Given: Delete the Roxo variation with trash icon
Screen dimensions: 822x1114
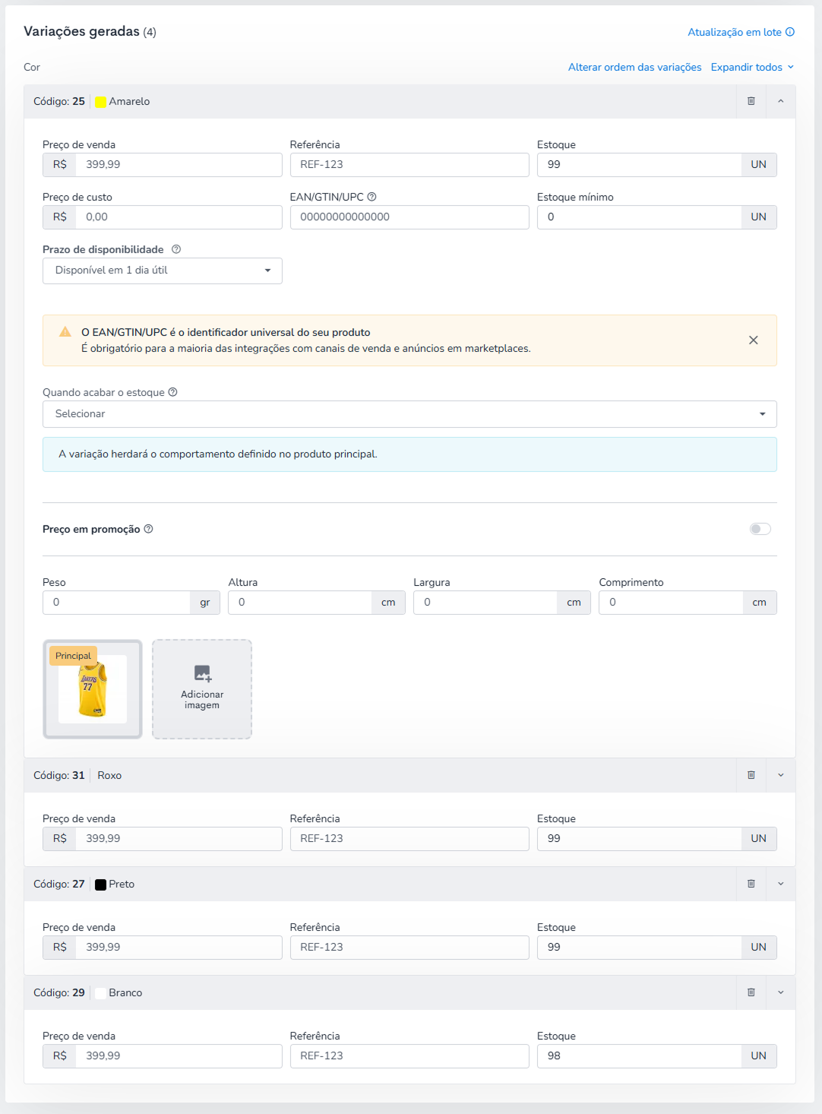Looking at the screenshot, I should 751,775.
